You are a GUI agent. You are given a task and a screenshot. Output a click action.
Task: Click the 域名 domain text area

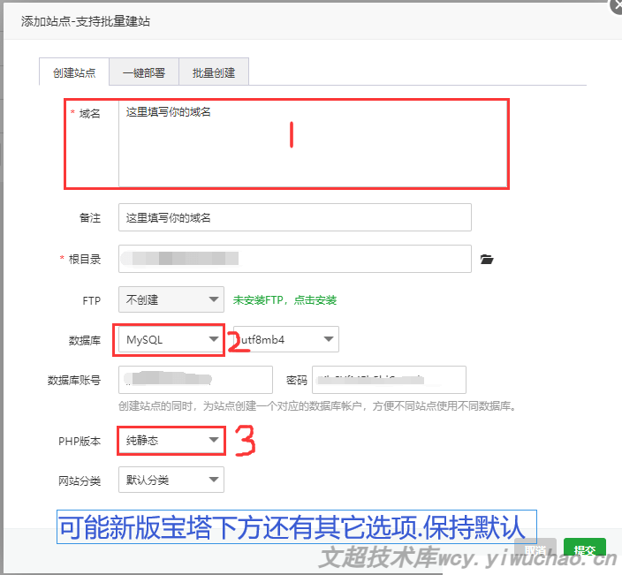point(313,144)
